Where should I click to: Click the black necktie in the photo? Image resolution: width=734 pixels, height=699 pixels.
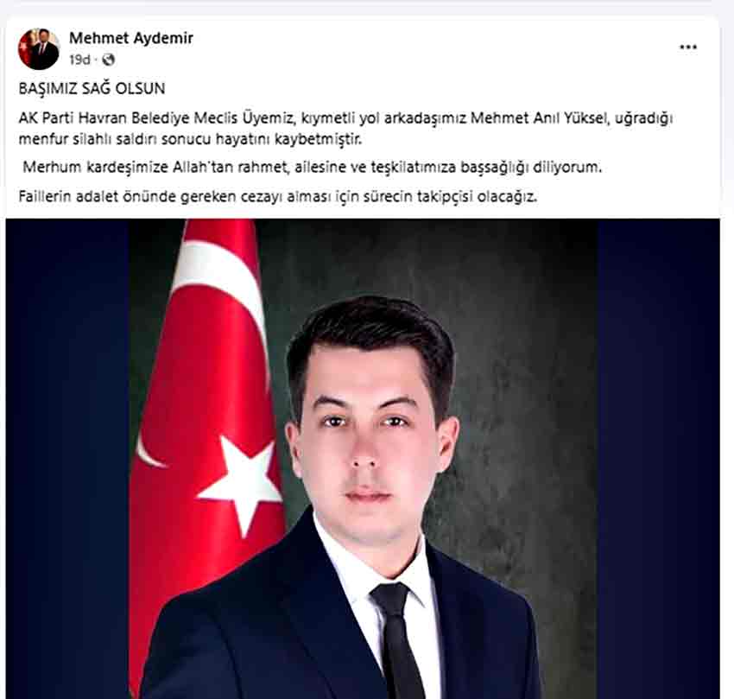pos(397,642)
